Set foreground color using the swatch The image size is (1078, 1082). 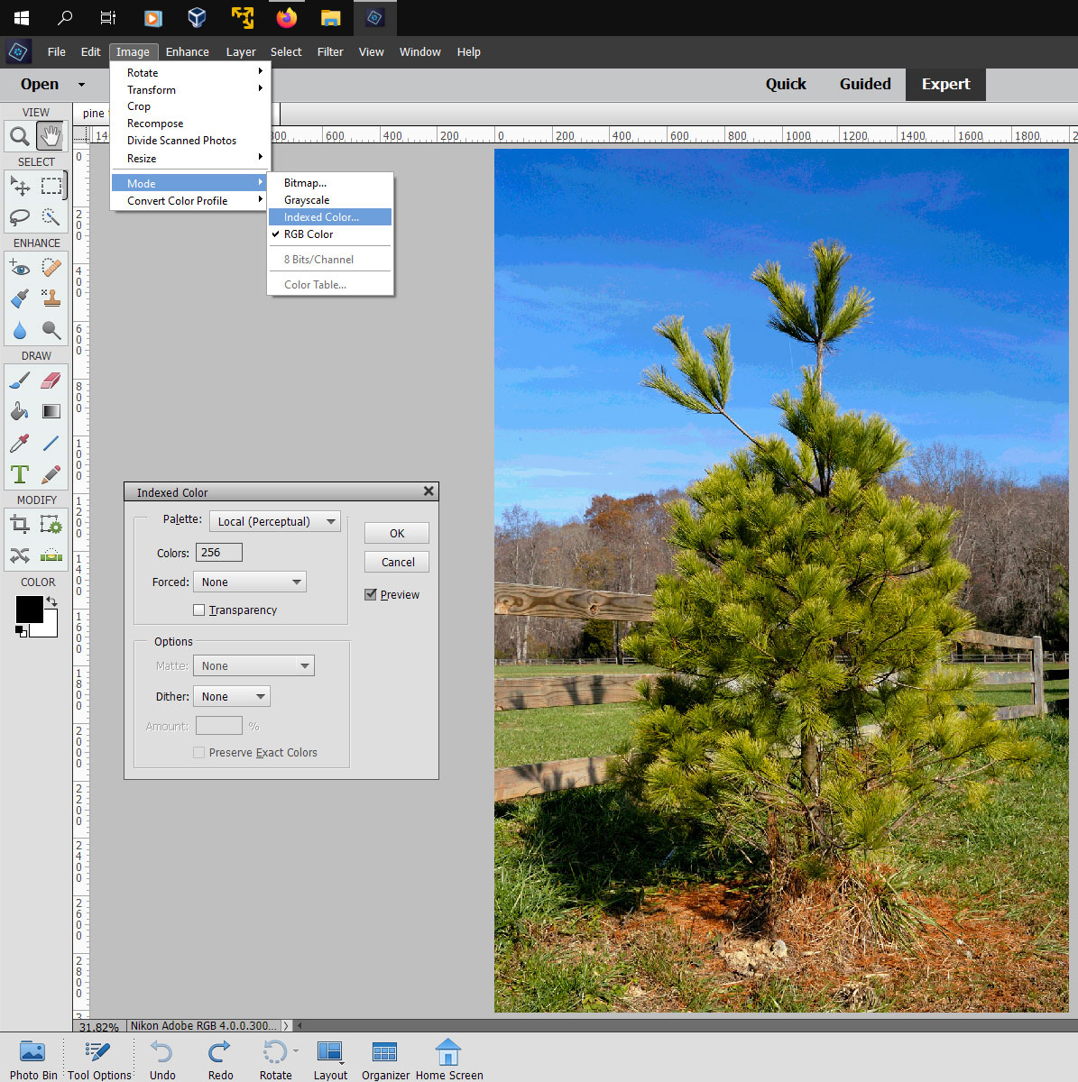click(31, 610)
